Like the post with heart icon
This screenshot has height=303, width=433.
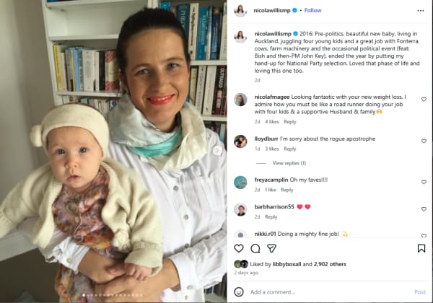click(x=239, y=248)
